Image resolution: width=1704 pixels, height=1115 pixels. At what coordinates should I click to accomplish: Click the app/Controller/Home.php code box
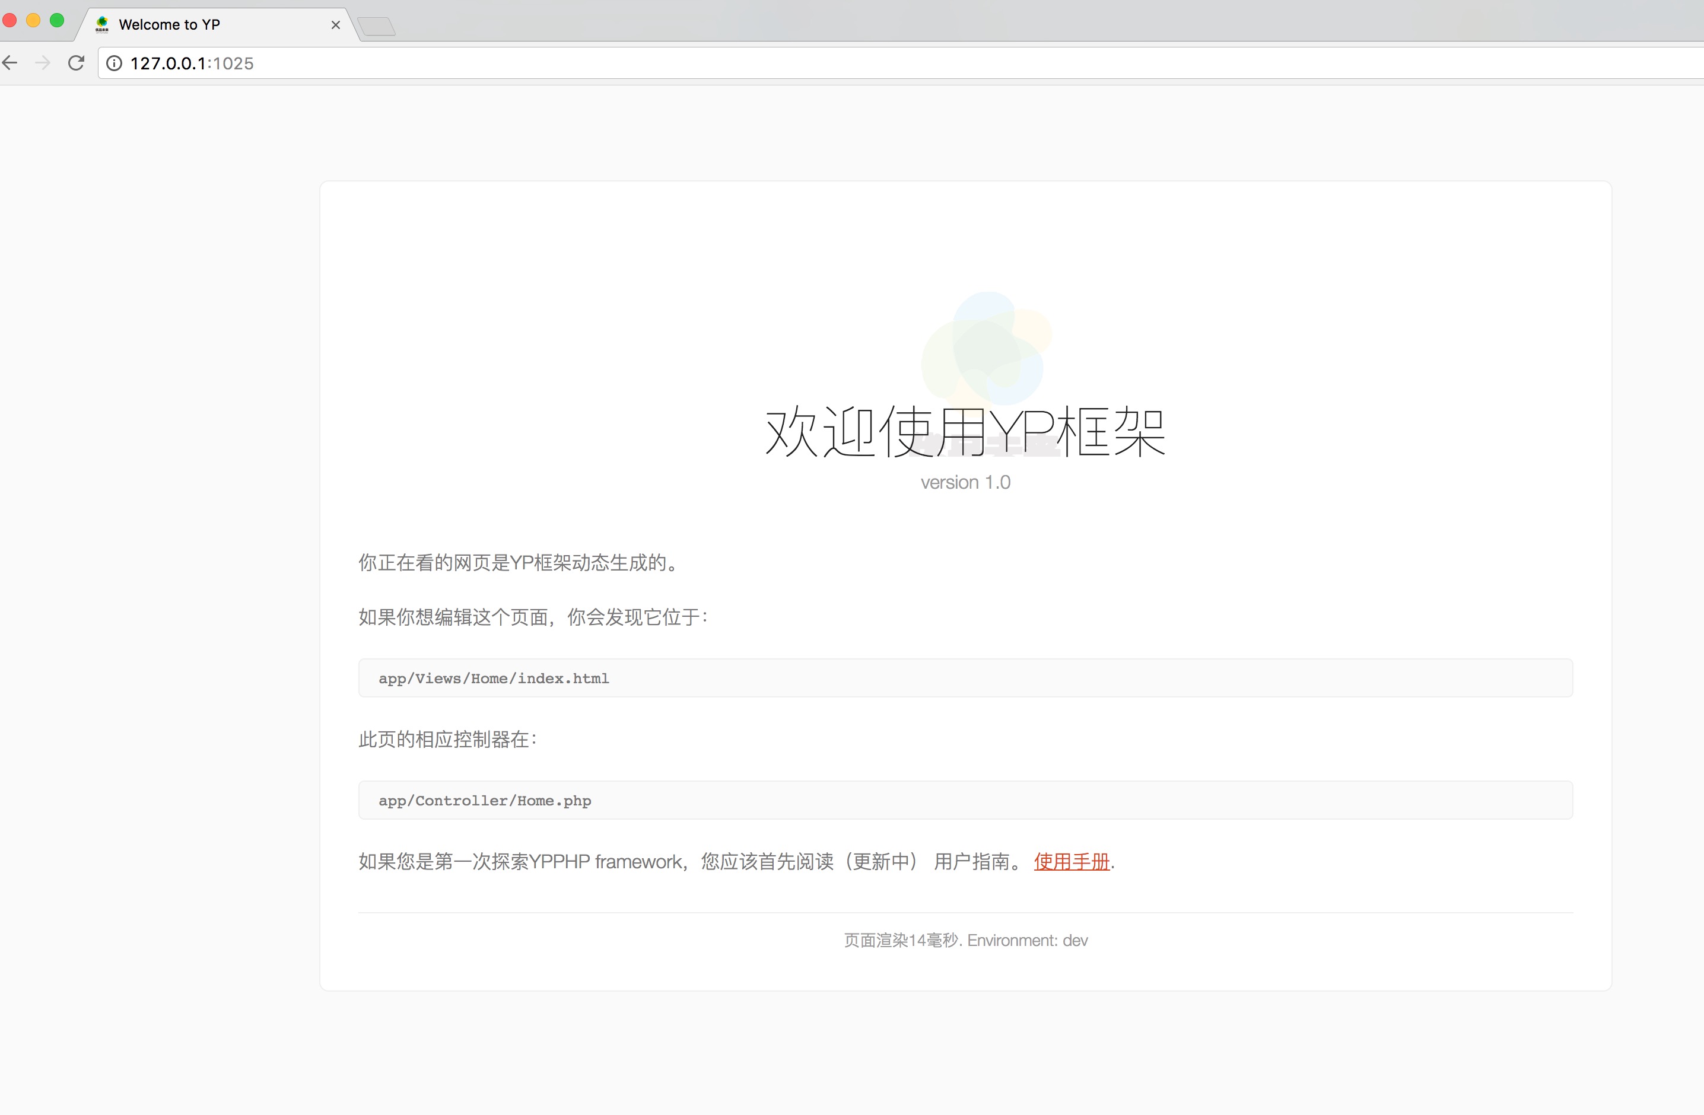tap(965, 800)
